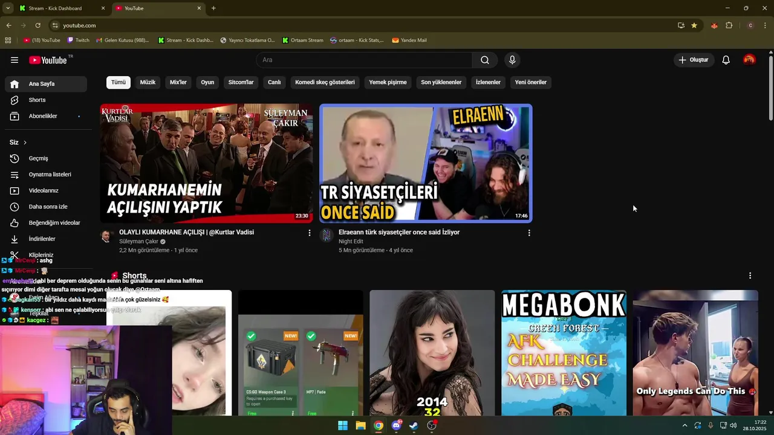The width and height of the screenshot is (774, 435).
Task: Open the Shorts shelf options menu
Action: (x=750, y=275)
